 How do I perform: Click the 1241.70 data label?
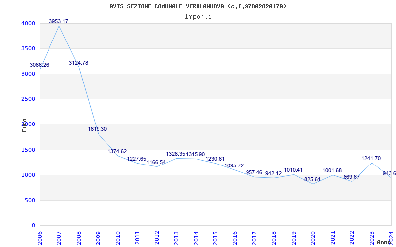[x=371, y=158]
